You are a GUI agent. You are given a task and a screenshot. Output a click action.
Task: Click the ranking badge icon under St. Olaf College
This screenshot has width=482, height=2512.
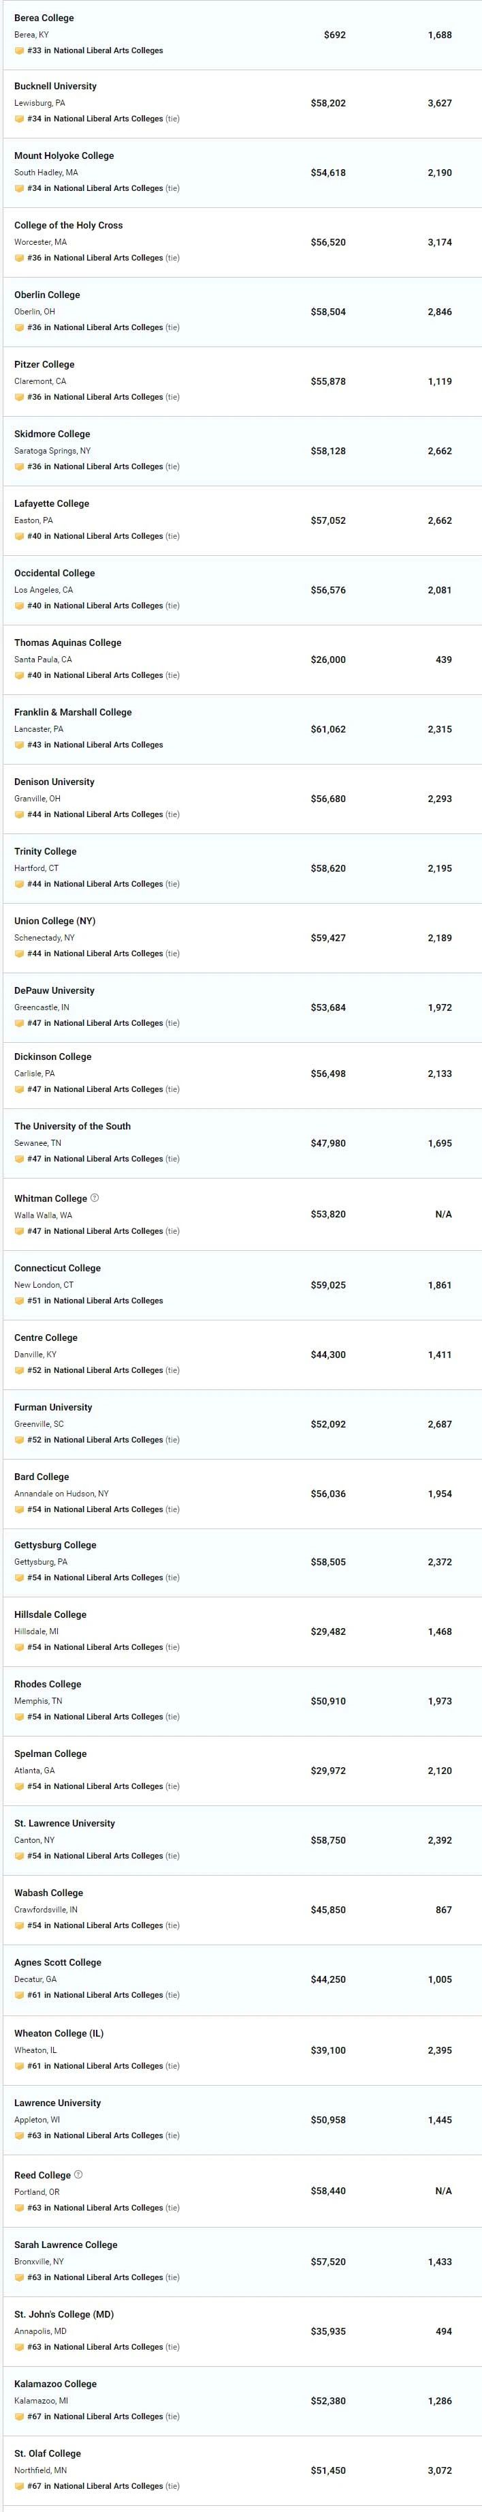pyautogui.click(x=20, y=2485)
